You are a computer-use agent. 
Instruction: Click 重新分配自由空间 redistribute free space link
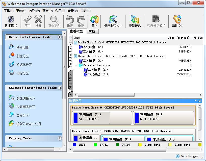click(x=29, y=124)
